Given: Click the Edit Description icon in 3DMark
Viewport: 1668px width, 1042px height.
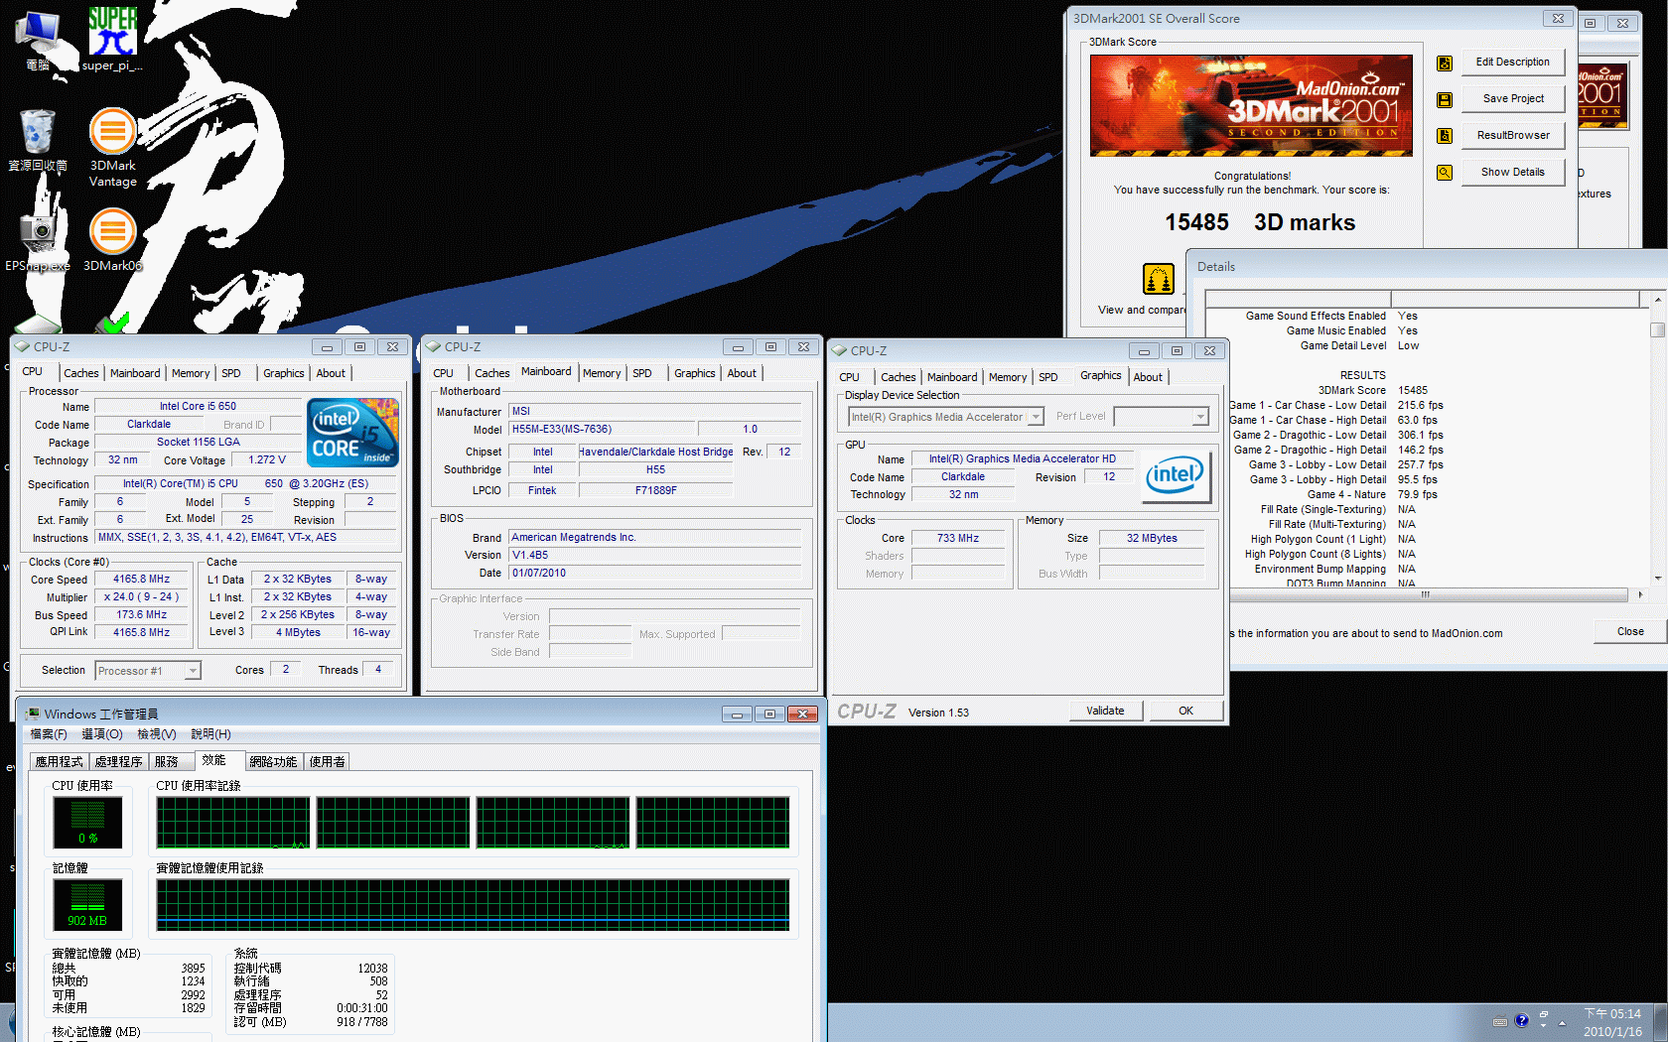Looking at the screenshot, I should [1445, 64].
